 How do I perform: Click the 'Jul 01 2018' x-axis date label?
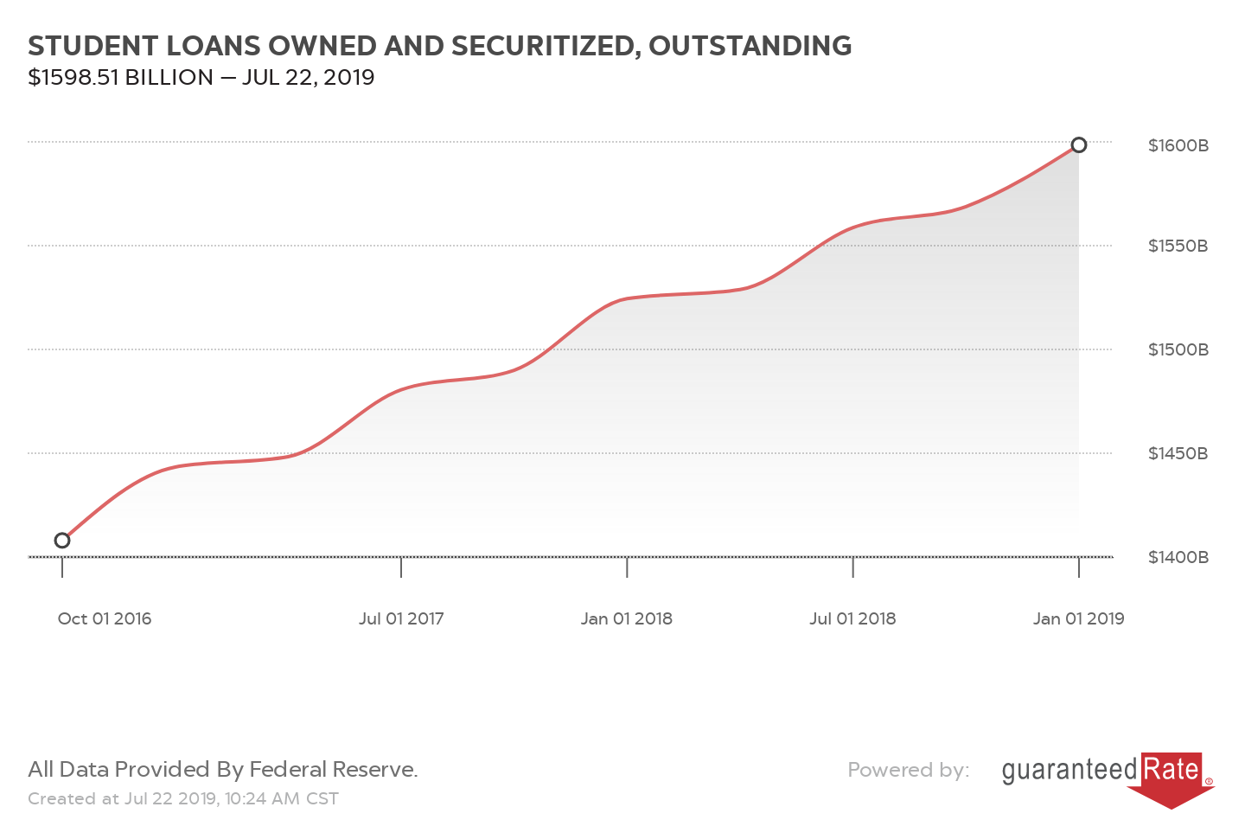click(x=852, y=618)
